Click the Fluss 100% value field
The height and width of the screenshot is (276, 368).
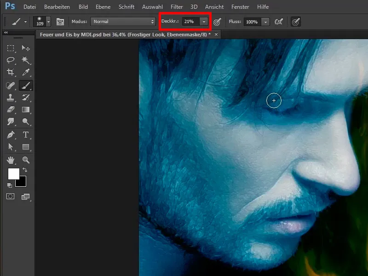(253, 22)
